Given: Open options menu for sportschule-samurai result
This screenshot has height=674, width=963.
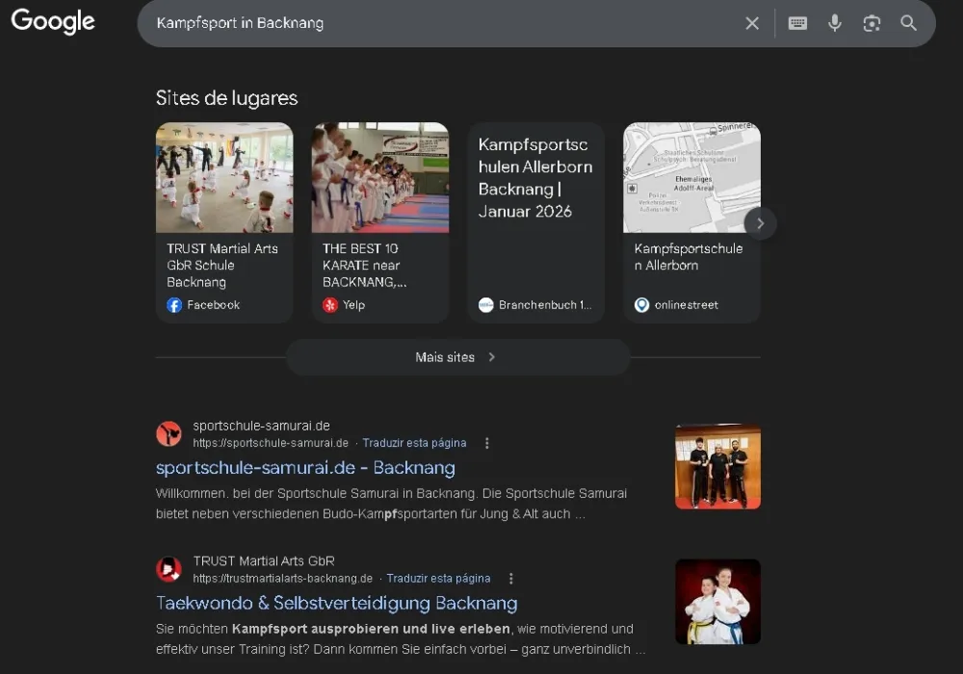Looking at the screenshot, I should pos(487,443).
